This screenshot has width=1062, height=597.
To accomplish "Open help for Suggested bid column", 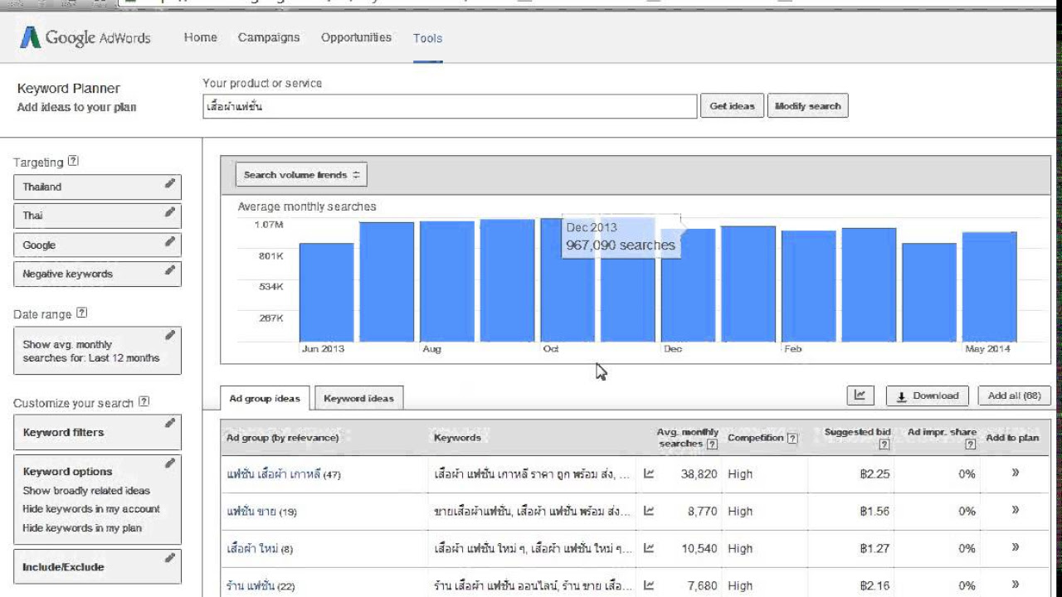I will coord(884,444).
